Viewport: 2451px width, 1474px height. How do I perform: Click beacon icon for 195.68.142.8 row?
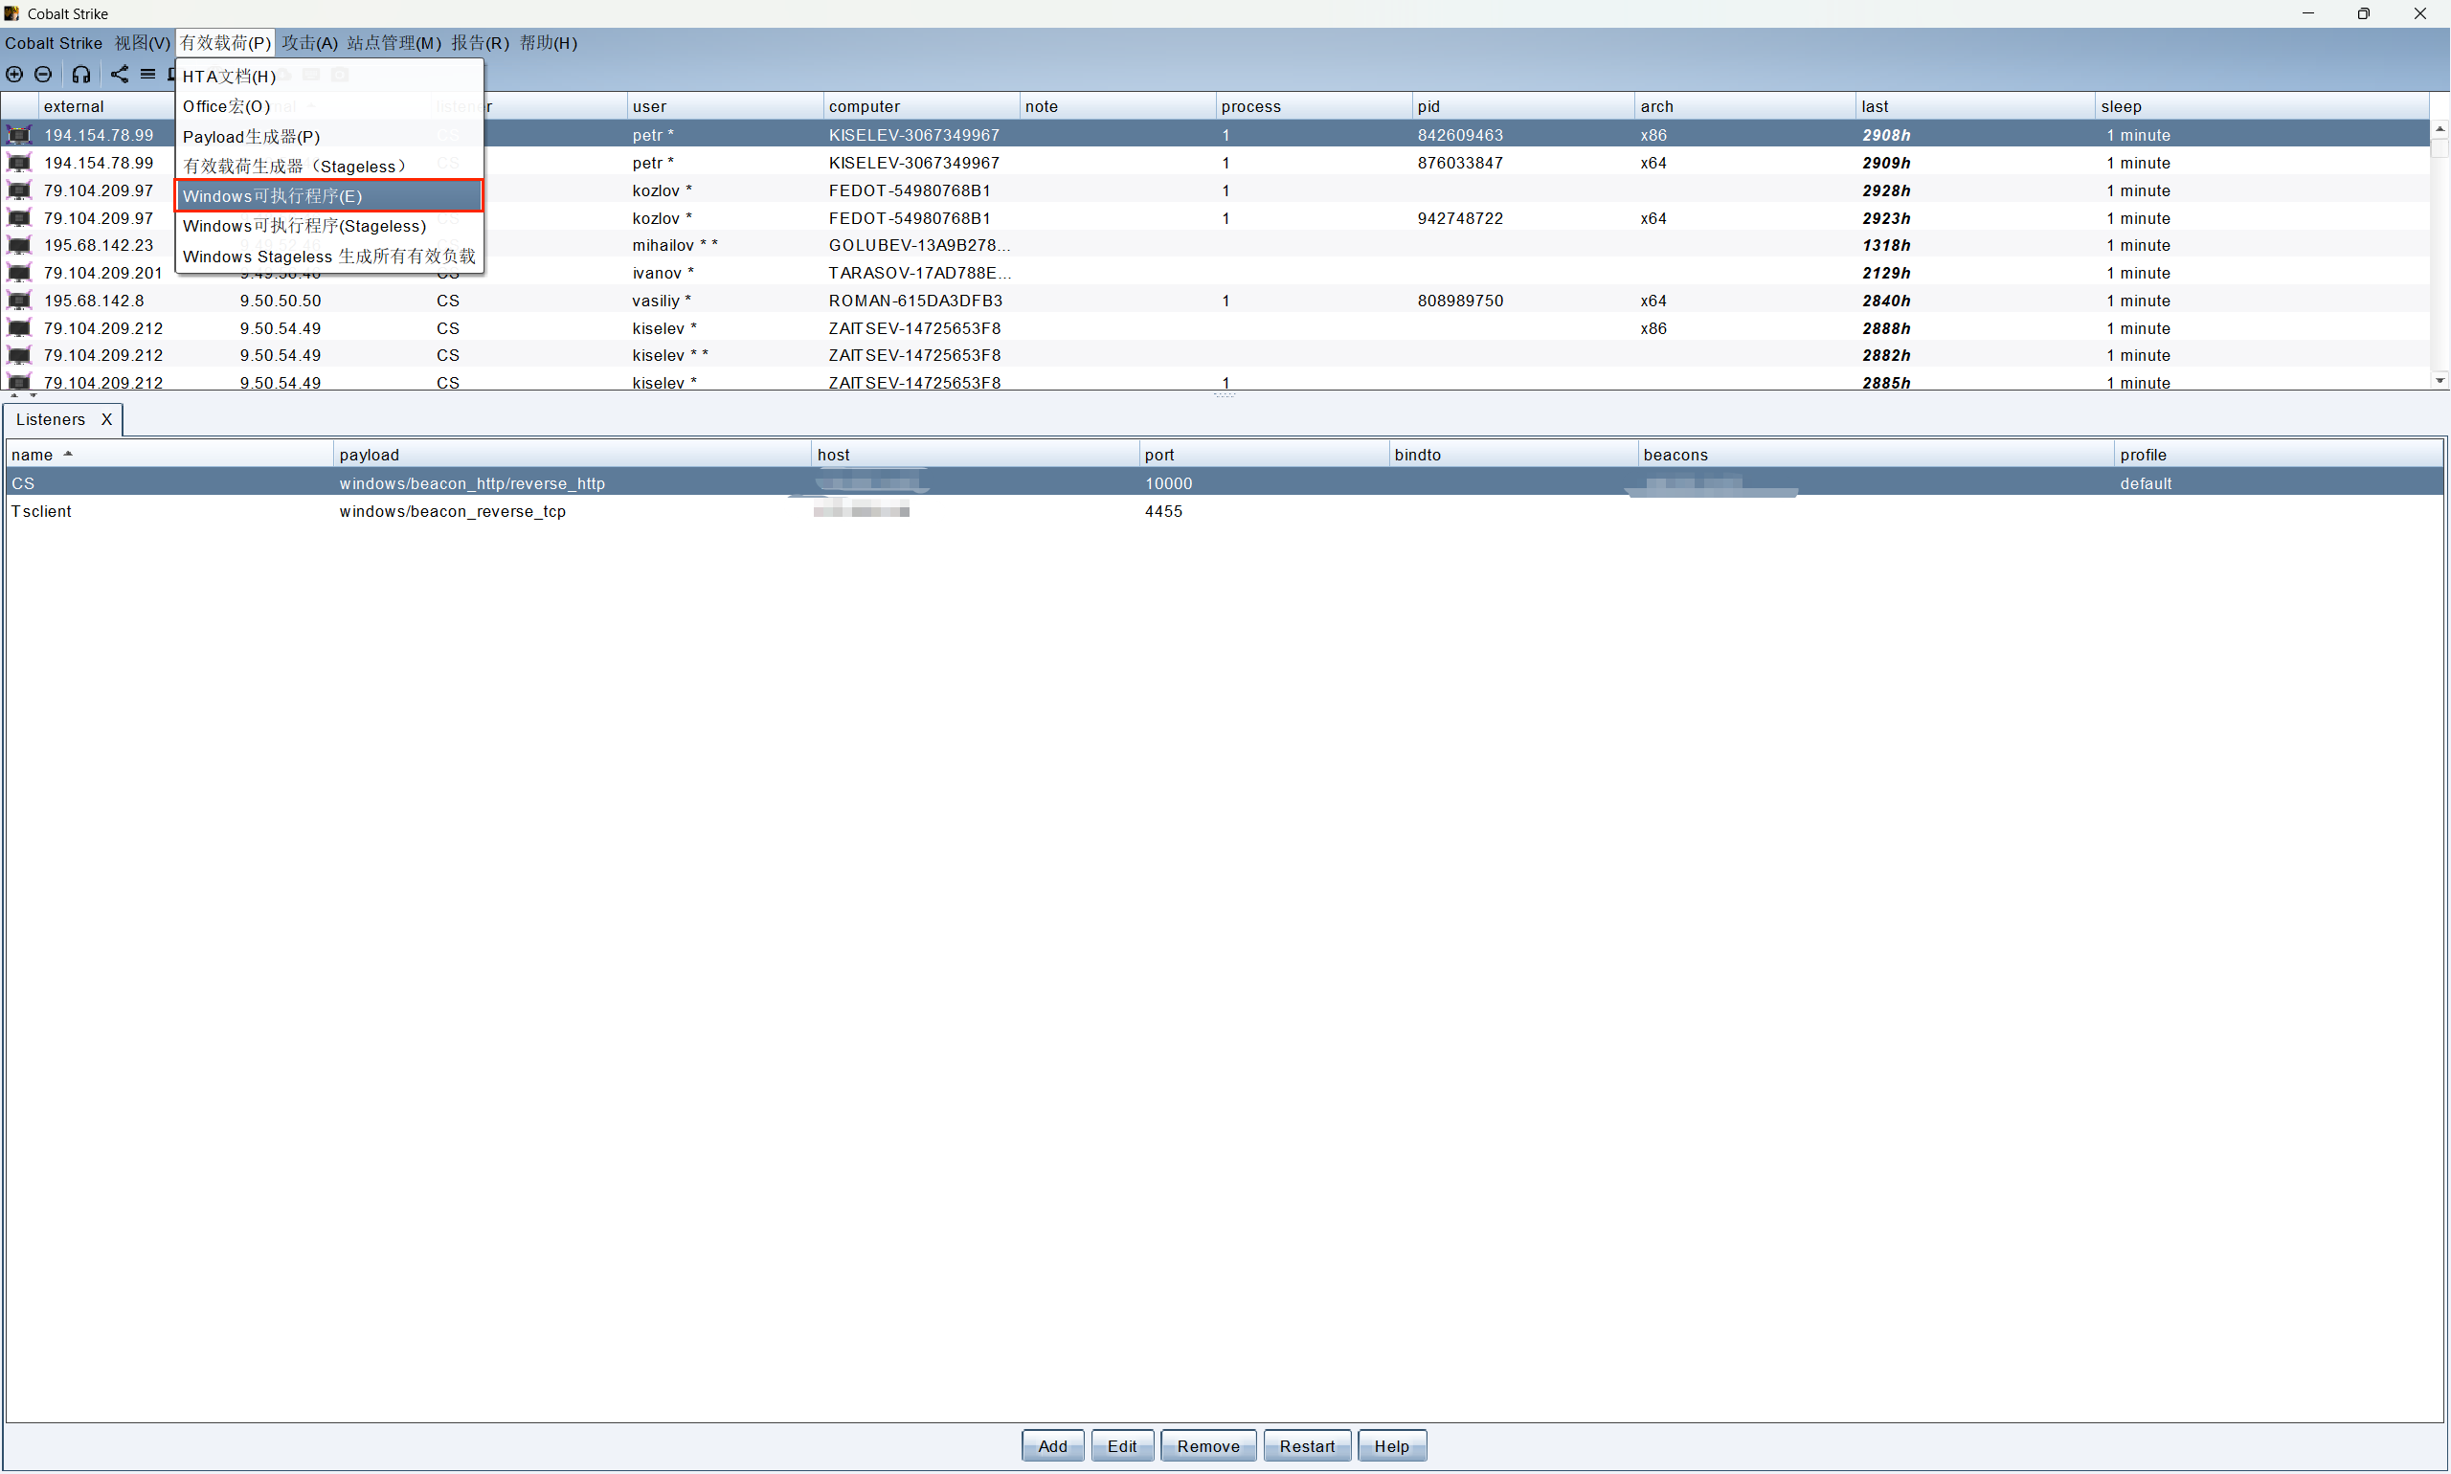click(x=19, y=301)
